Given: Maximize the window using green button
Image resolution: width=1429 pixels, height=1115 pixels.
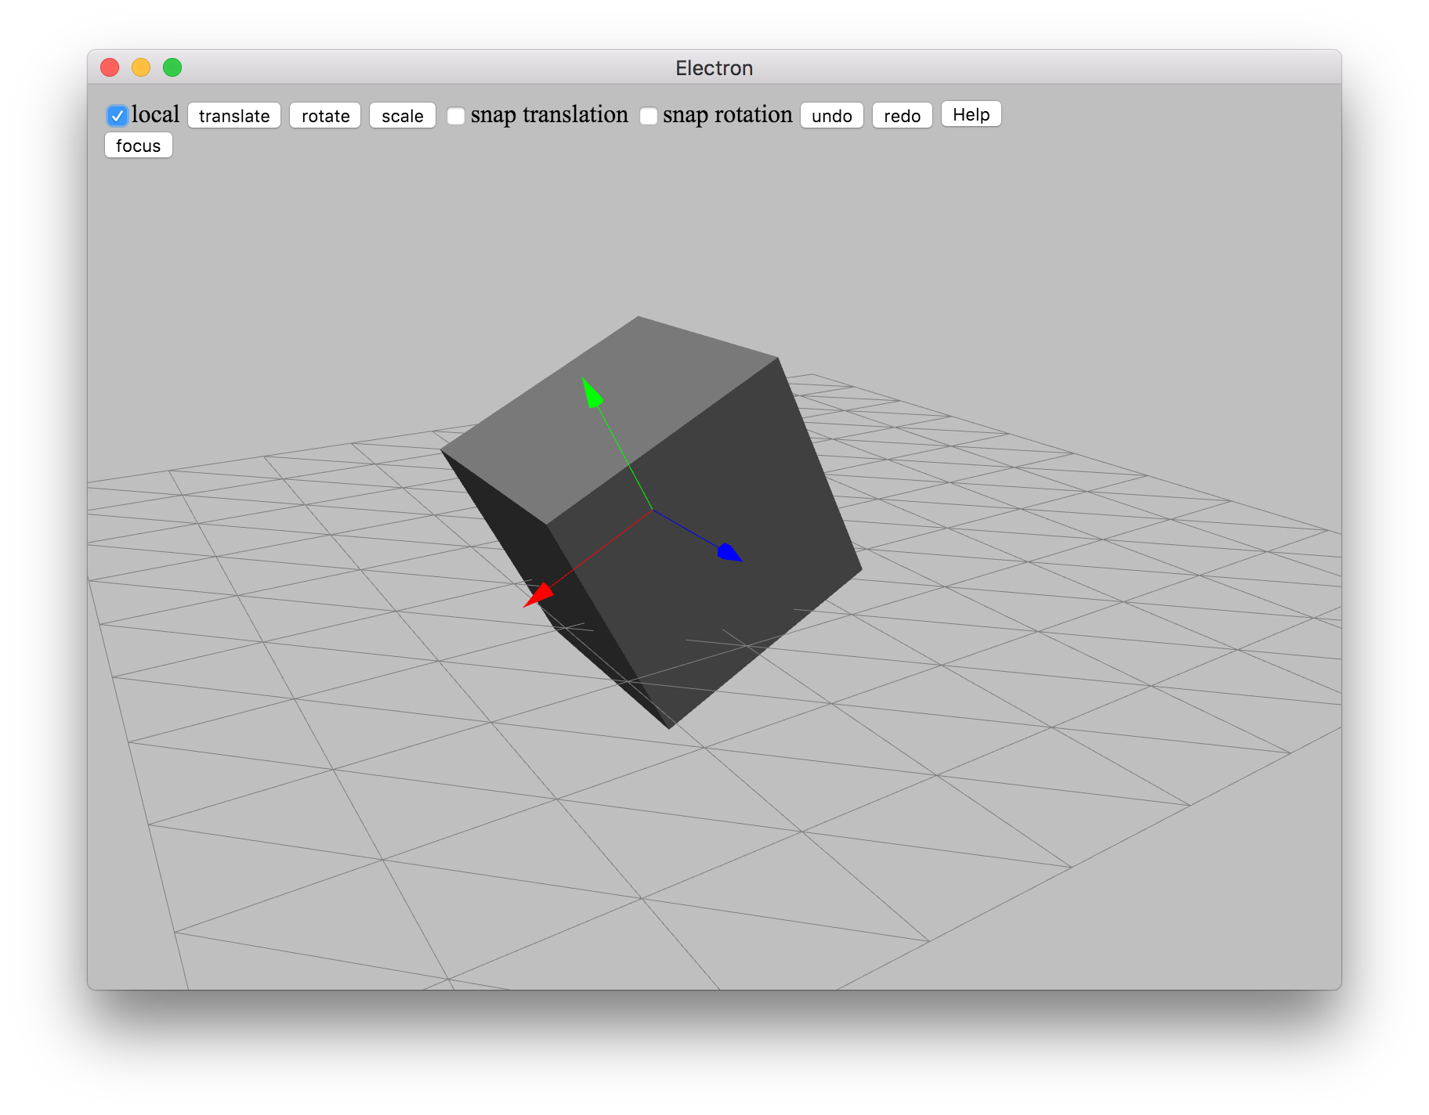Looking at the screenshot, I should (x=172, y=68).
